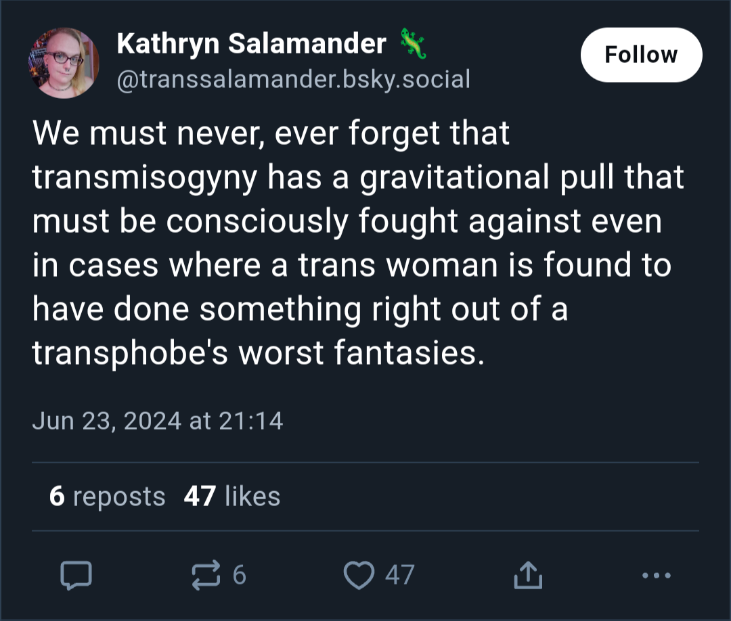The image size is (731, 621).
Task: Open the share icon with upward arrow
Action: tap(528, 575)
